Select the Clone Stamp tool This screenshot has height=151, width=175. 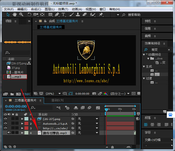click(78, 15)
